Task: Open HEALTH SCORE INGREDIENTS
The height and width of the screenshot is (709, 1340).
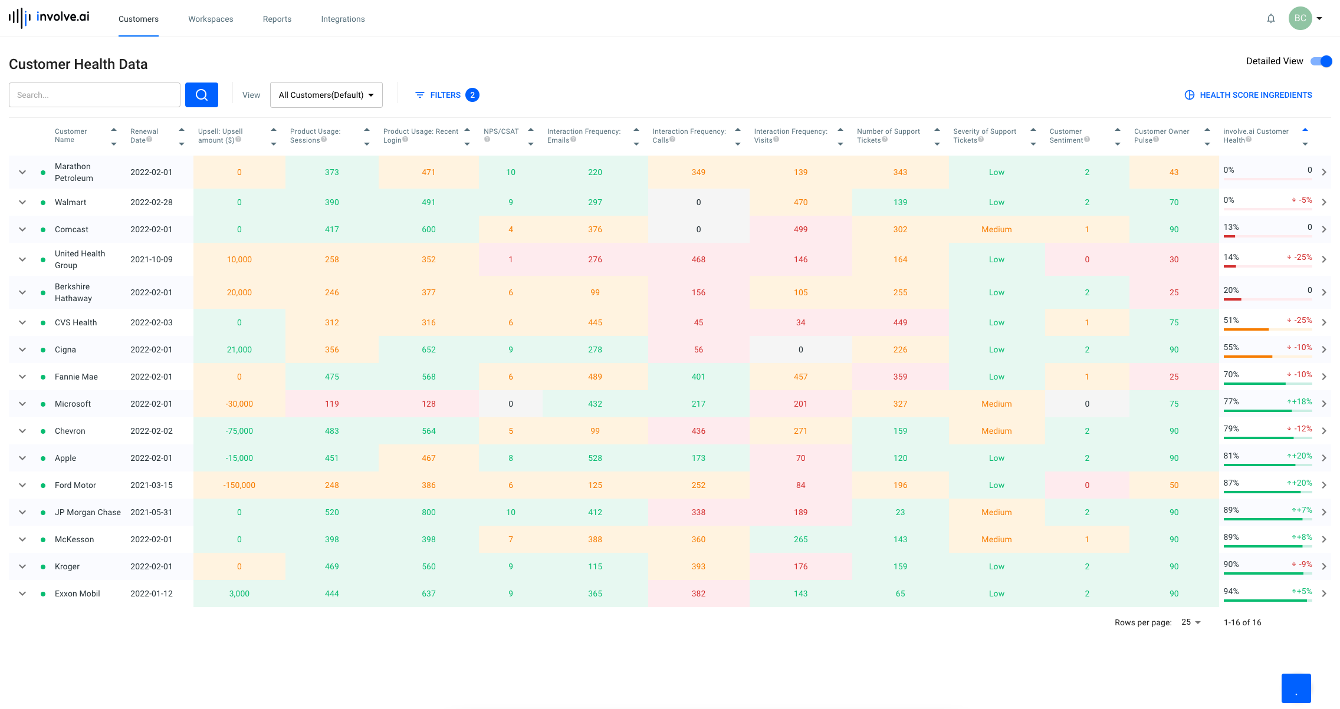Action: [1249, 95]
